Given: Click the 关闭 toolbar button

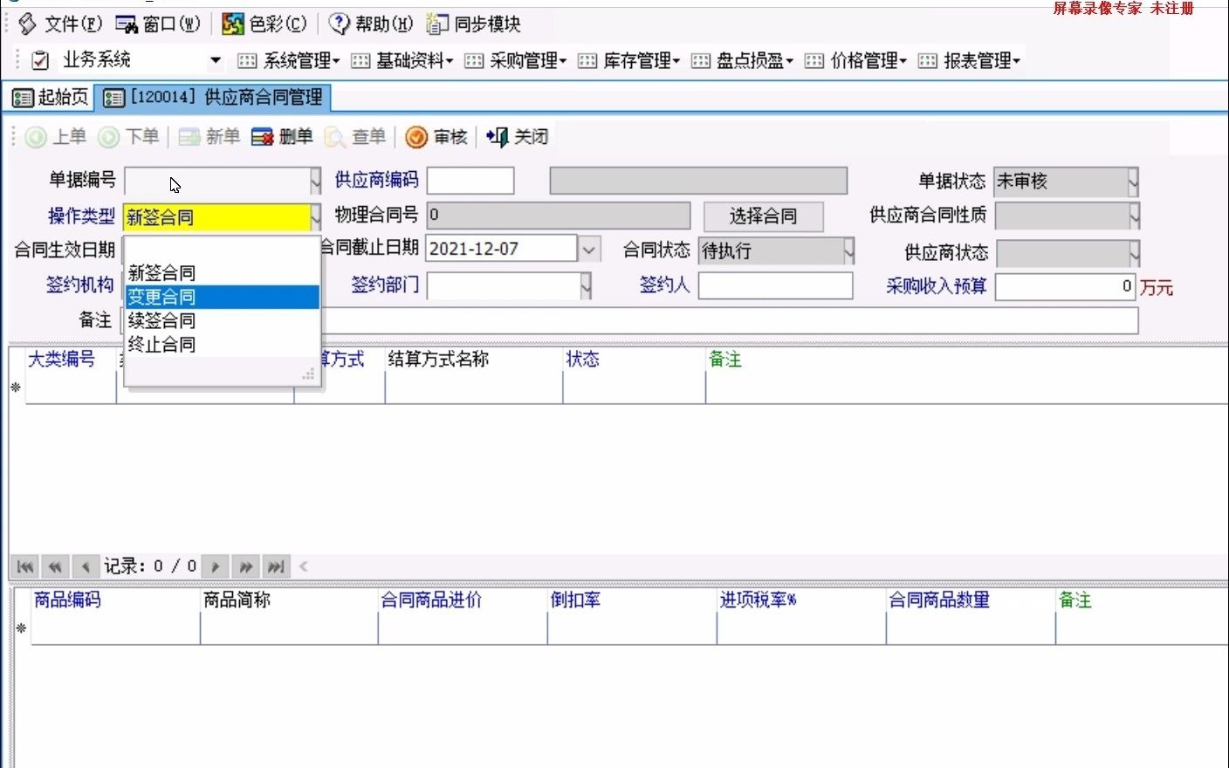Looking at the screenshot, I should (518, 137).
